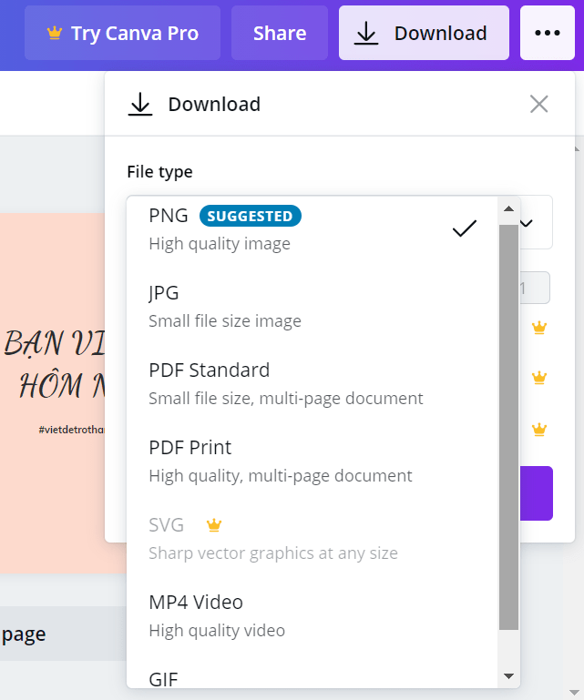Click the crown icon next to SVG
The width and height of the screenshot is (584, 700).
214,525
